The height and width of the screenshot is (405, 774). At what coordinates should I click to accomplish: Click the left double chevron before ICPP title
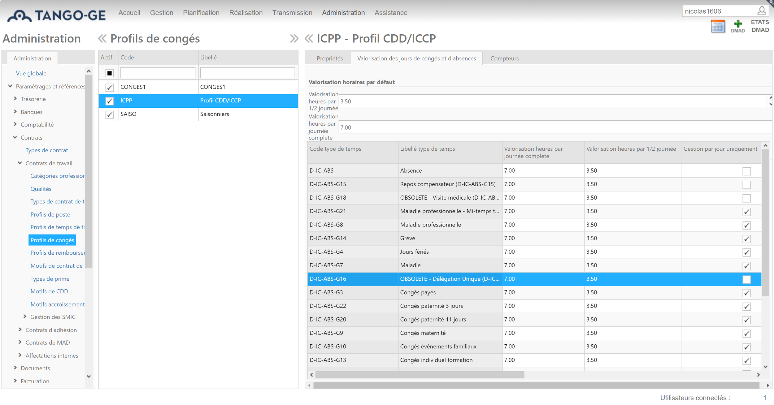click(x=309, y=39)
